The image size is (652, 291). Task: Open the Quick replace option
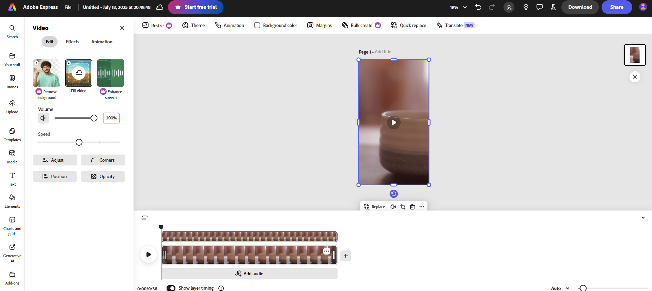pos(409,25)
